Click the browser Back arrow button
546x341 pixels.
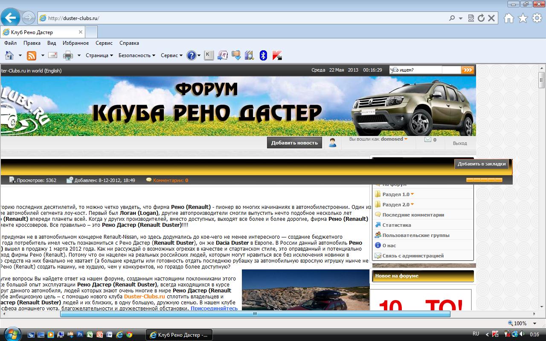point(11,18)
